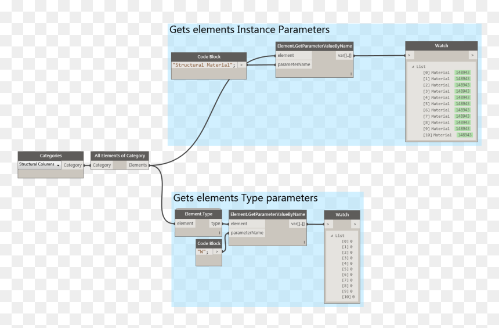This screenshot has height=328, width=499.
Task: Click the Category input port of All Elements node
Action: point(102,165)
